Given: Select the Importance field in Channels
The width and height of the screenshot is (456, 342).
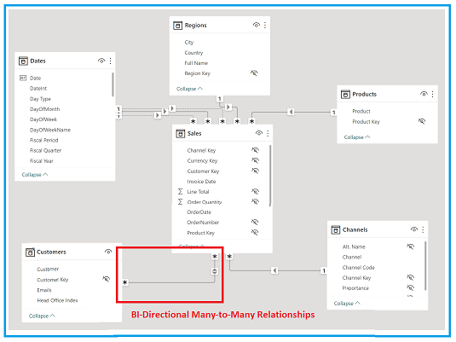Looking at the screenshot, I should click(355, 288).
